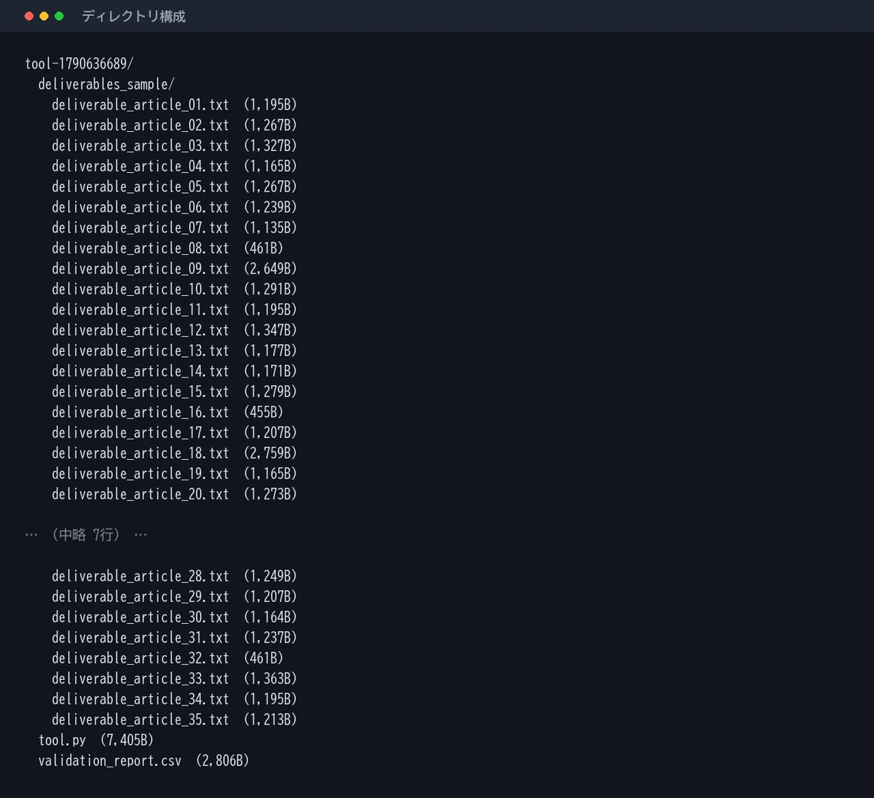Select the tool.py file
The height and width of the screenshot is (798, 874).
[x=62, y=740]
